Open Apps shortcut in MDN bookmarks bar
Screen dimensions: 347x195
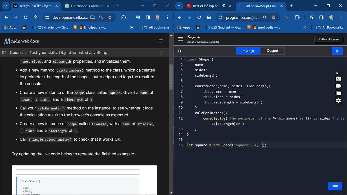pyautogui.click(x=10, y=27)
